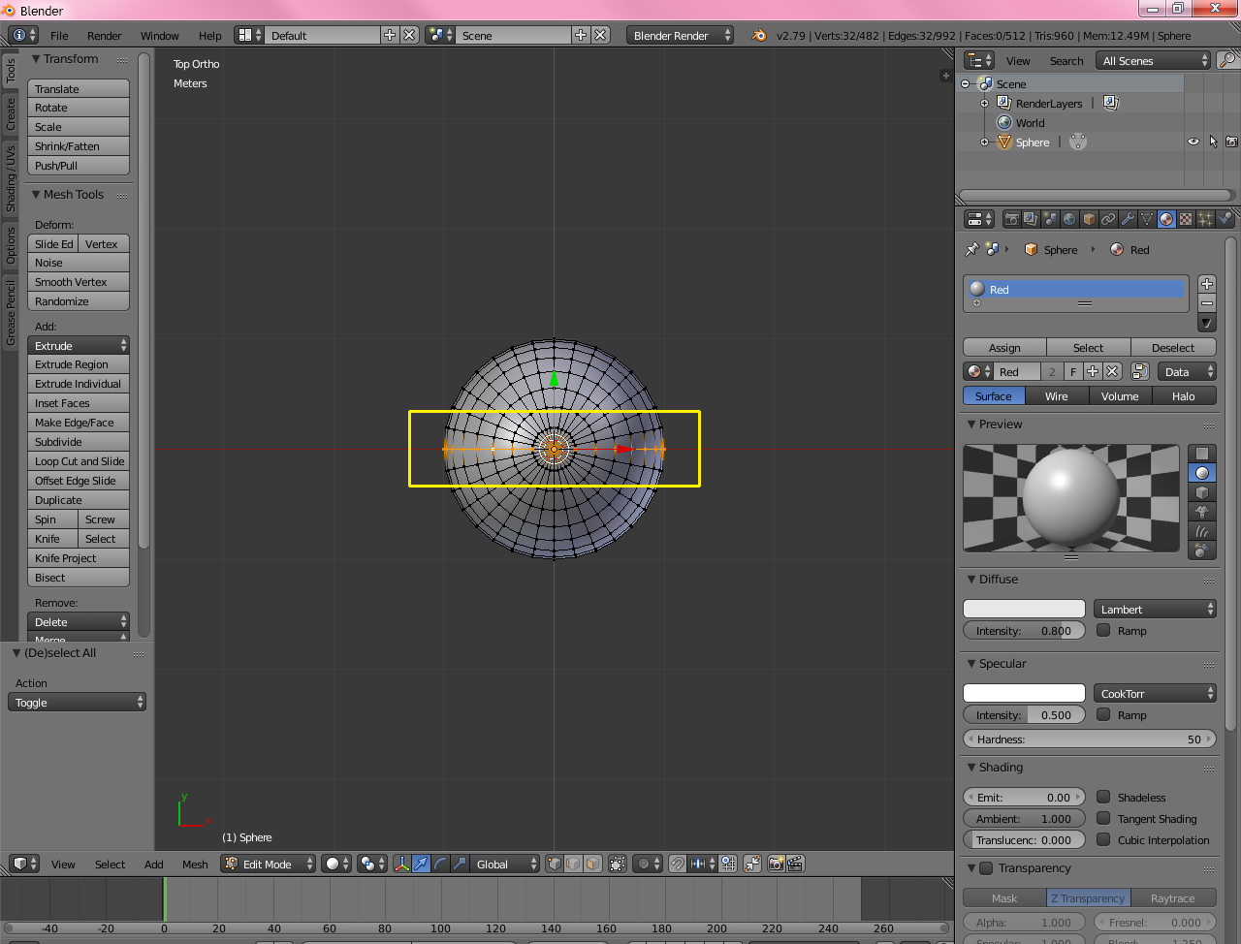This screenshot has width=1241, height=944.
Task: Add a new material slot
Action: (x=1207, y=284)
